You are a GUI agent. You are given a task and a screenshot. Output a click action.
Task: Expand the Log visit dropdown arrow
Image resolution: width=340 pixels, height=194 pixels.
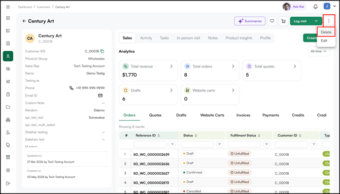pyautogui.click(x=316, y=21)
